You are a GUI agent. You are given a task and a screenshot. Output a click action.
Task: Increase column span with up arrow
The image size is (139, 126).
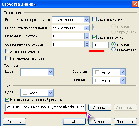[87, 43]
